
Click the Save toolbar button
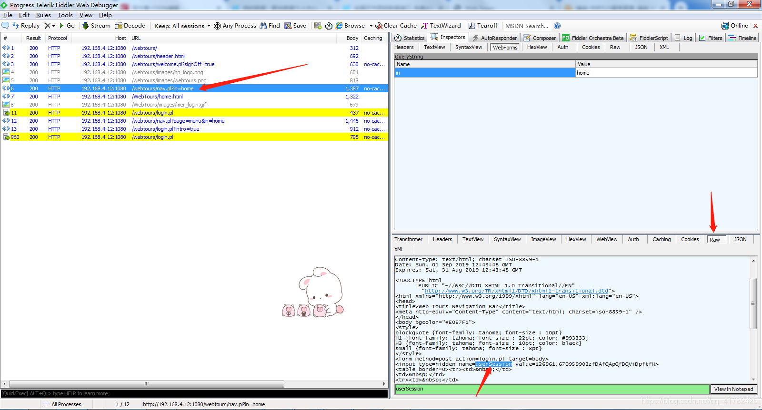(x=295, y=26)
